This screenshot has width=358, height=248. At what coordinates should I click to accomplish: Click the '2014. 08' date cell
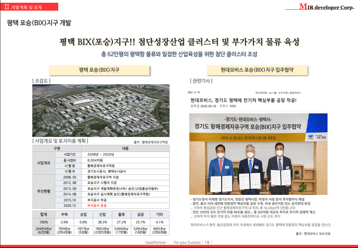point(68,194)
